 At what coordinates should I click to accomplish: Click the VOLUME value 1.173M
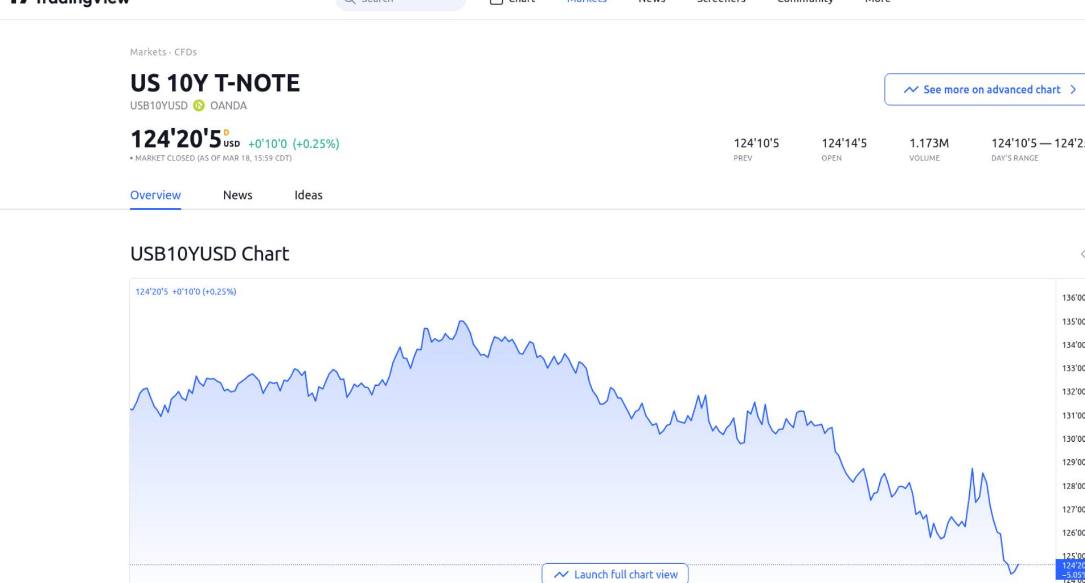coord(929,143)
